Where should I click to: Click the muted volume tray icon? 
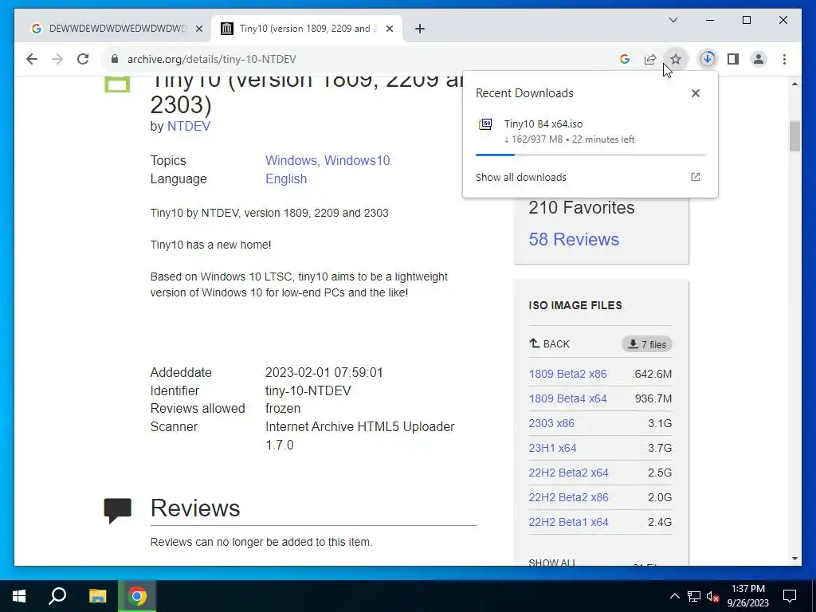click(x=712, y=596)
